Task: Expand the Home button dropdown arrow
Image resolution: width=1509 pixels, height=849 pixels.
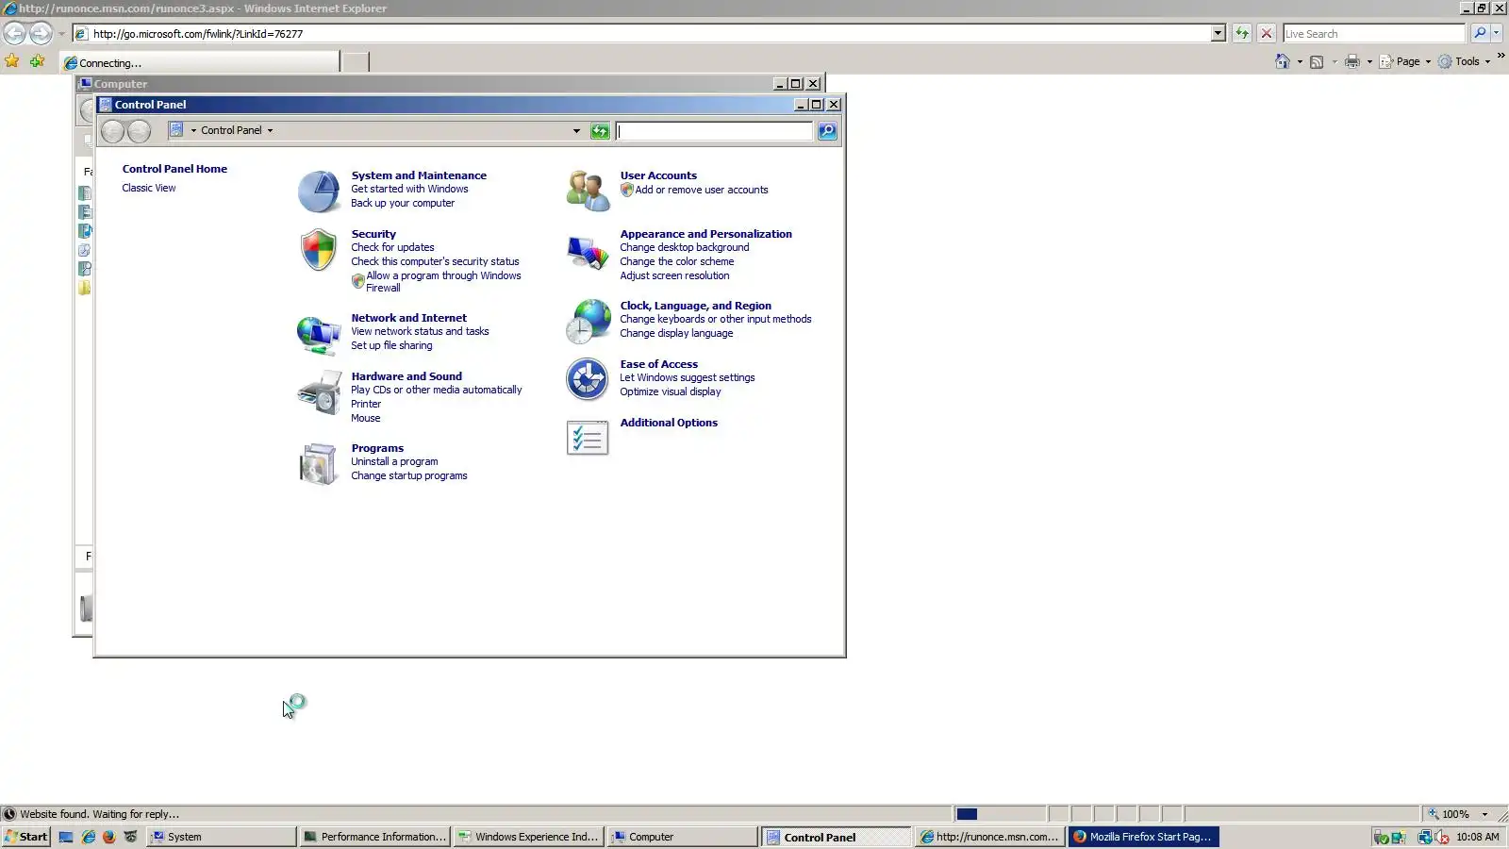Action: (1300, 61)
